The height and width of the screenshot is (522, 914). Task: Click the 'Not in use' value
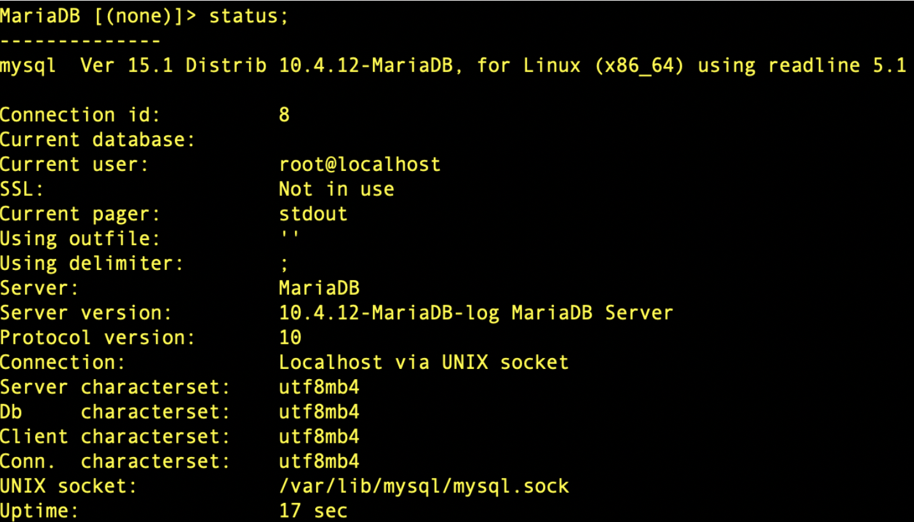coord(336,189)
